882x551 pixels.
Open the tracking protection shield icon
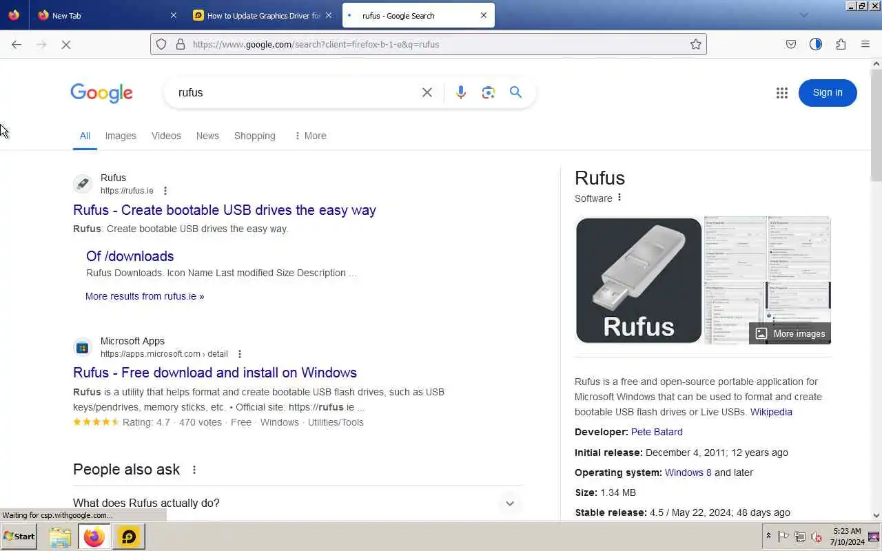(161, 44)
